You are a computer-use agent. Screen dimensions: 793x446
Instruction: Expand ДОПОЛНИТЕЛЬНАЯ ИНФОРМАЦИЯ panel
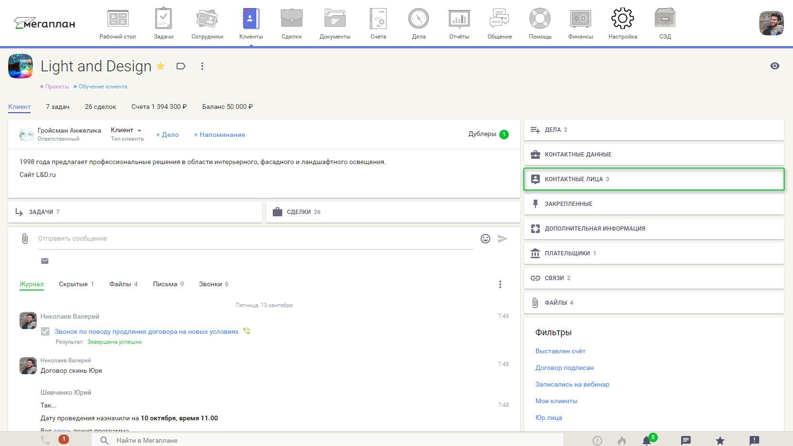[654, 229]
